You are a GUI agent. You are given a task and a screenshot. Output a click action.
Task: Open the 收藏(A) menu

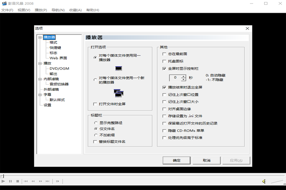point(75,10)
